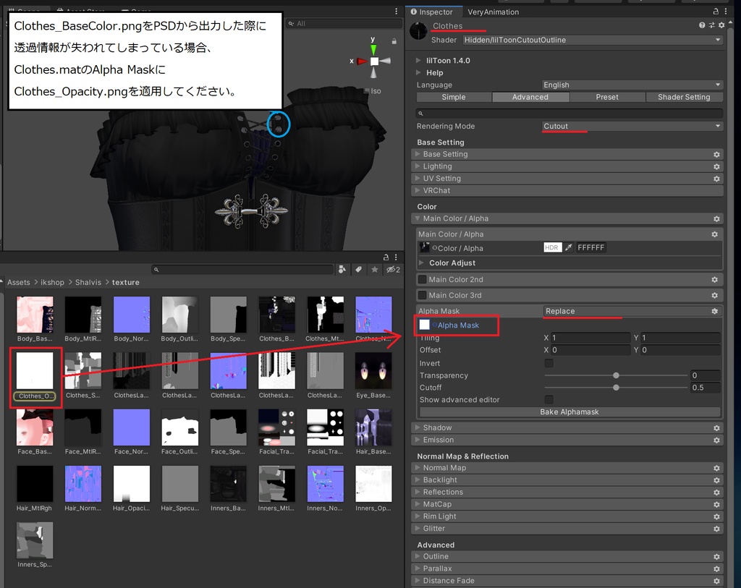
Task: Filter favorites with the star icon
Action: point(374,269)
